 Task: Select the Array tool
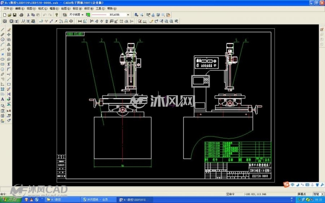pyautogui.click(x=9, y=54)
